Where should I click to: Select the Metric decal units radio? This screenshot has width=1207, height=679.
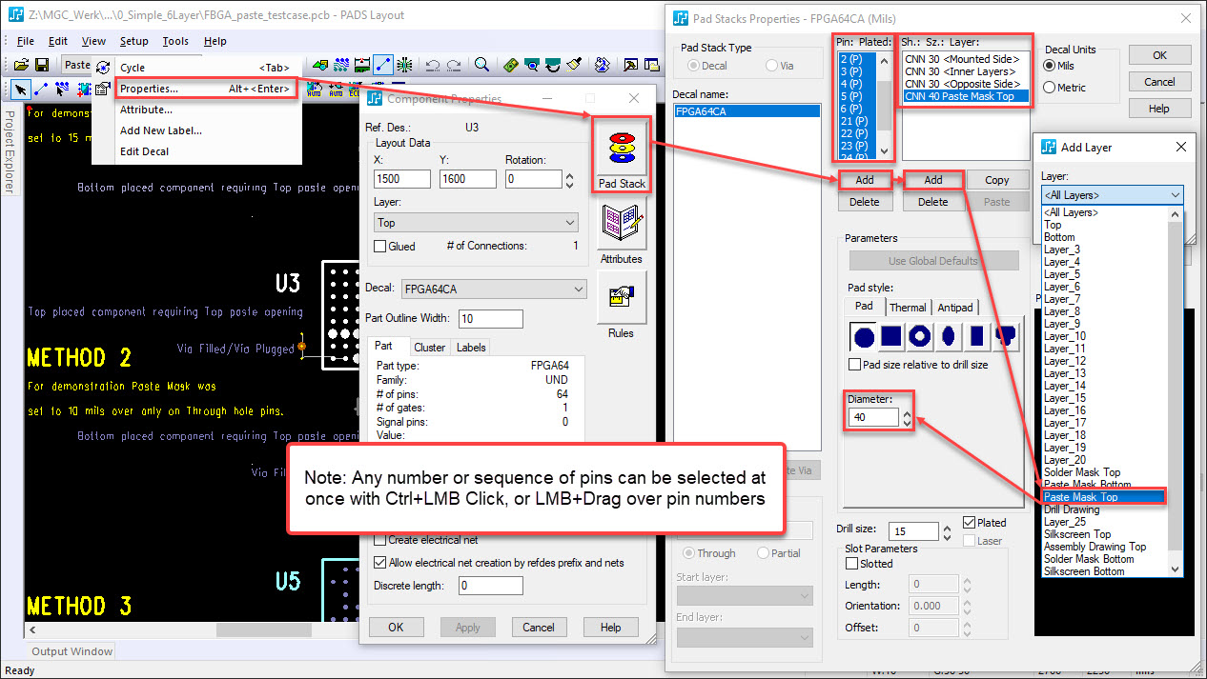click(1051, 88)
